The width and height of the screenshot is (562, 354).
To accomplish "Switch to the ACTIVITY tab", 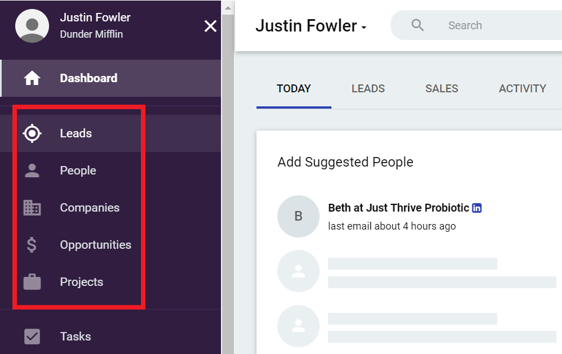I will coord(522,89).
